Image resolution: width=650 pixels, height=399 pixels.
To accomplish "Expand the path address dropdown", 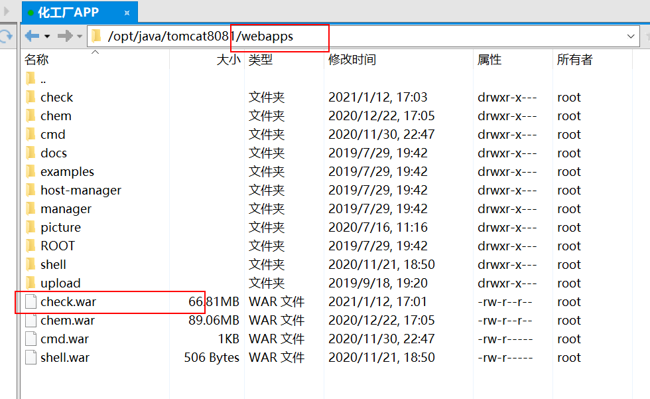I will 631,37.
